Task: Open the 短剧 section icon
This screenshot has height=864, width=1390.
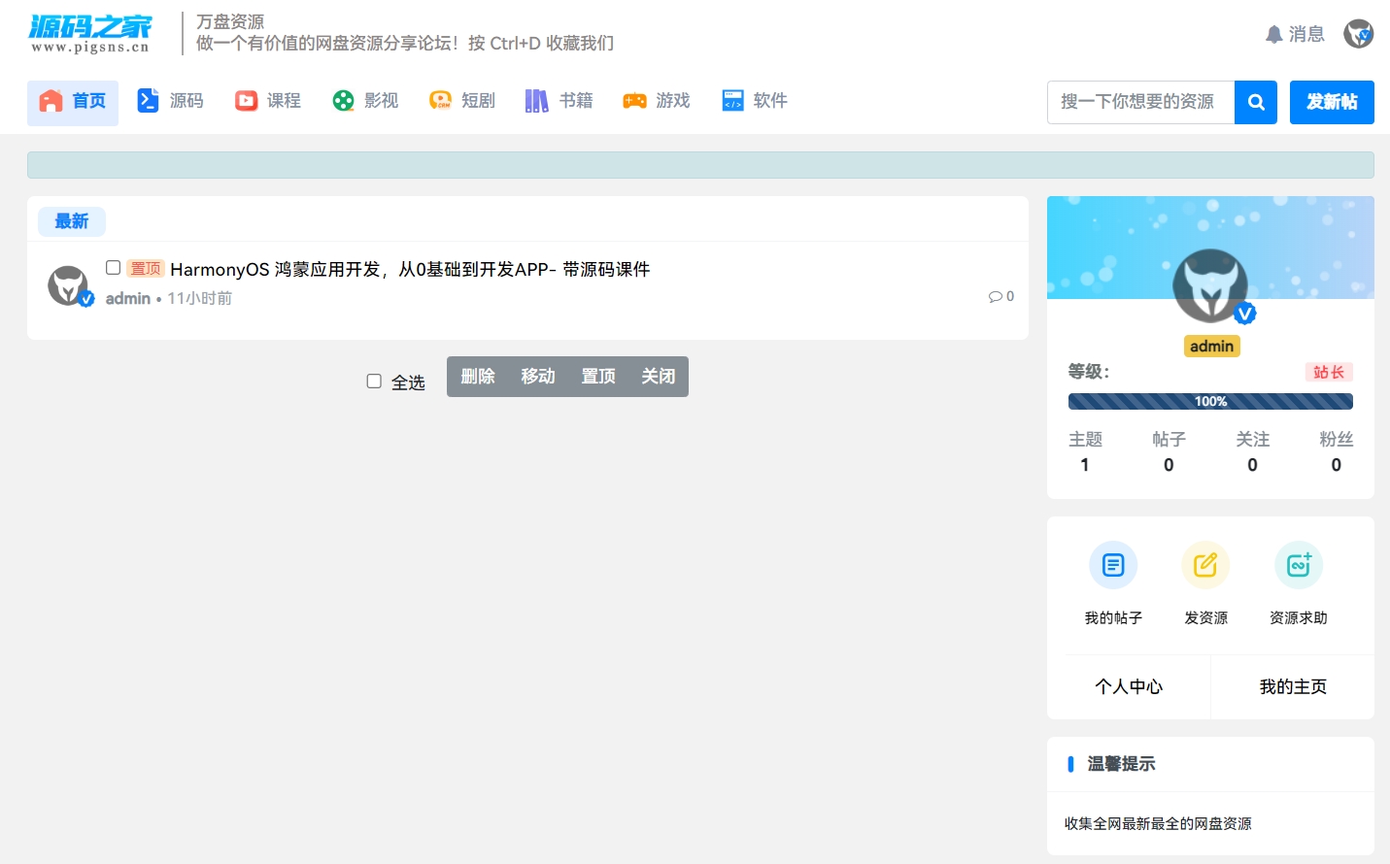Action: (x=440, y=99)
